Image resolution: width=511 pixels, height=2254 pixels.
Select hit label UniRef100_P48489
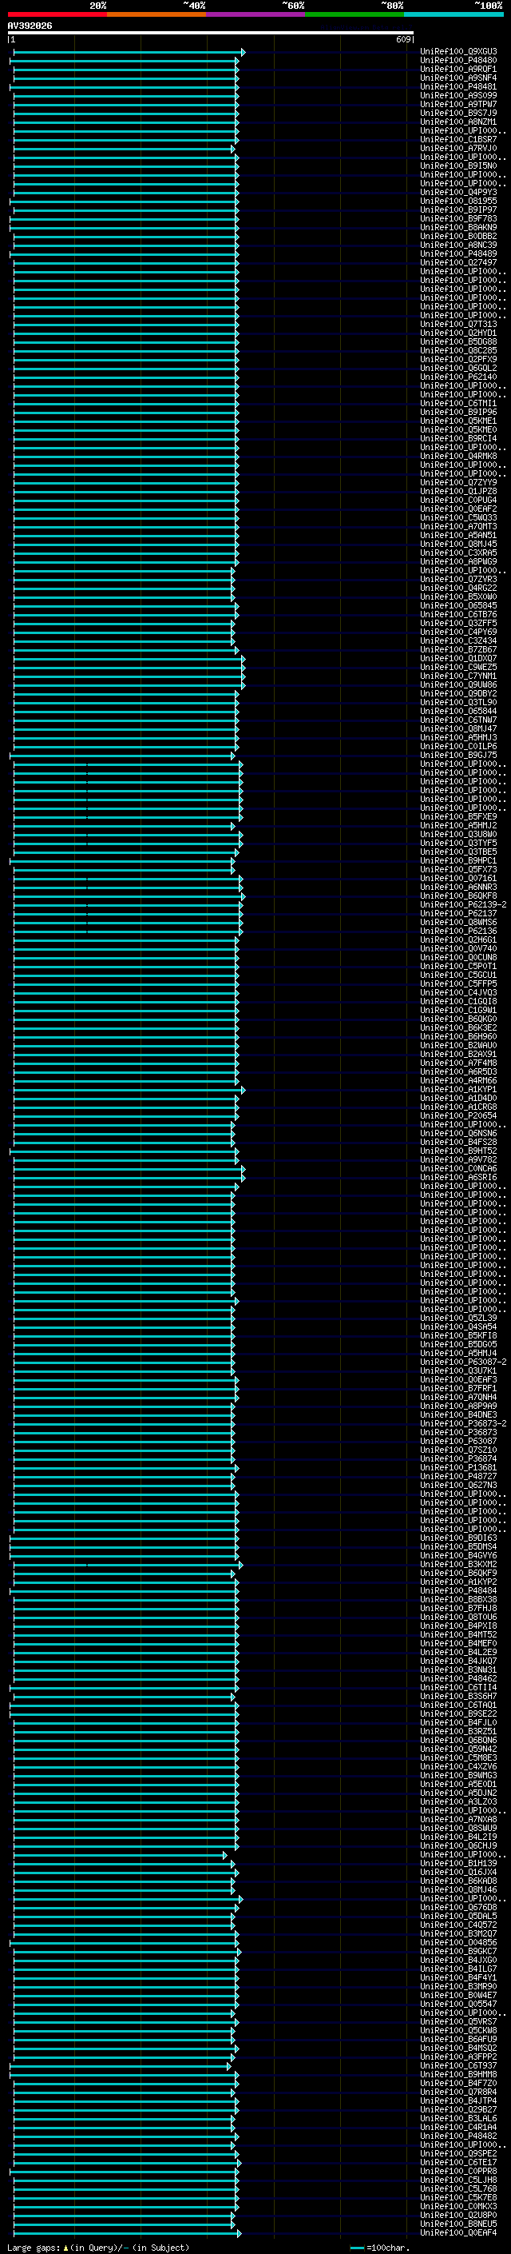click(458, 254)
